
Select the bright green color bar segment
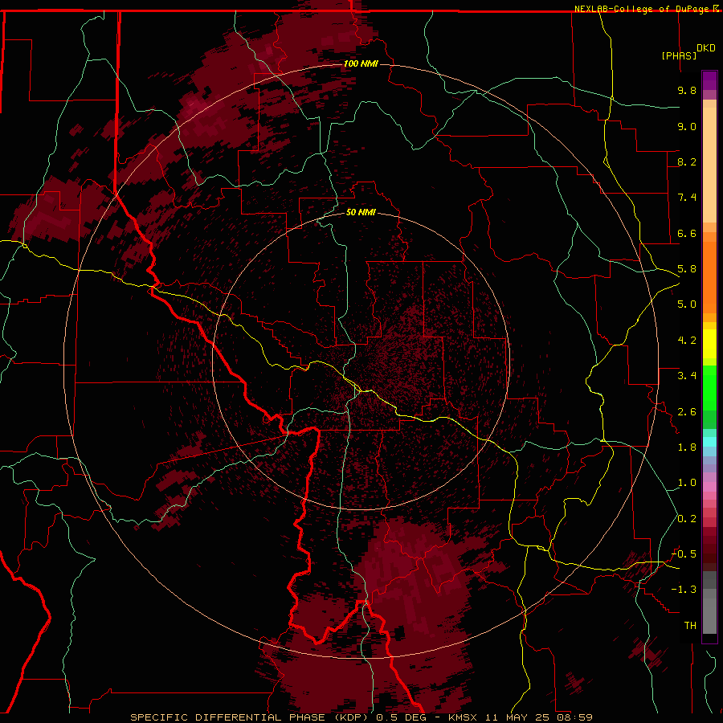point(709,388)
